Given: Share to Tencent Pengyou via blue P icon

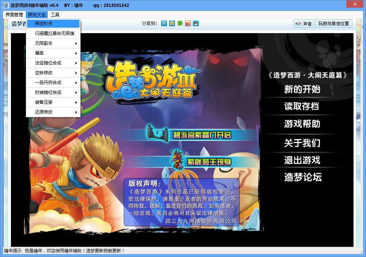Looking at the screenshot, I should click(164, 23).
